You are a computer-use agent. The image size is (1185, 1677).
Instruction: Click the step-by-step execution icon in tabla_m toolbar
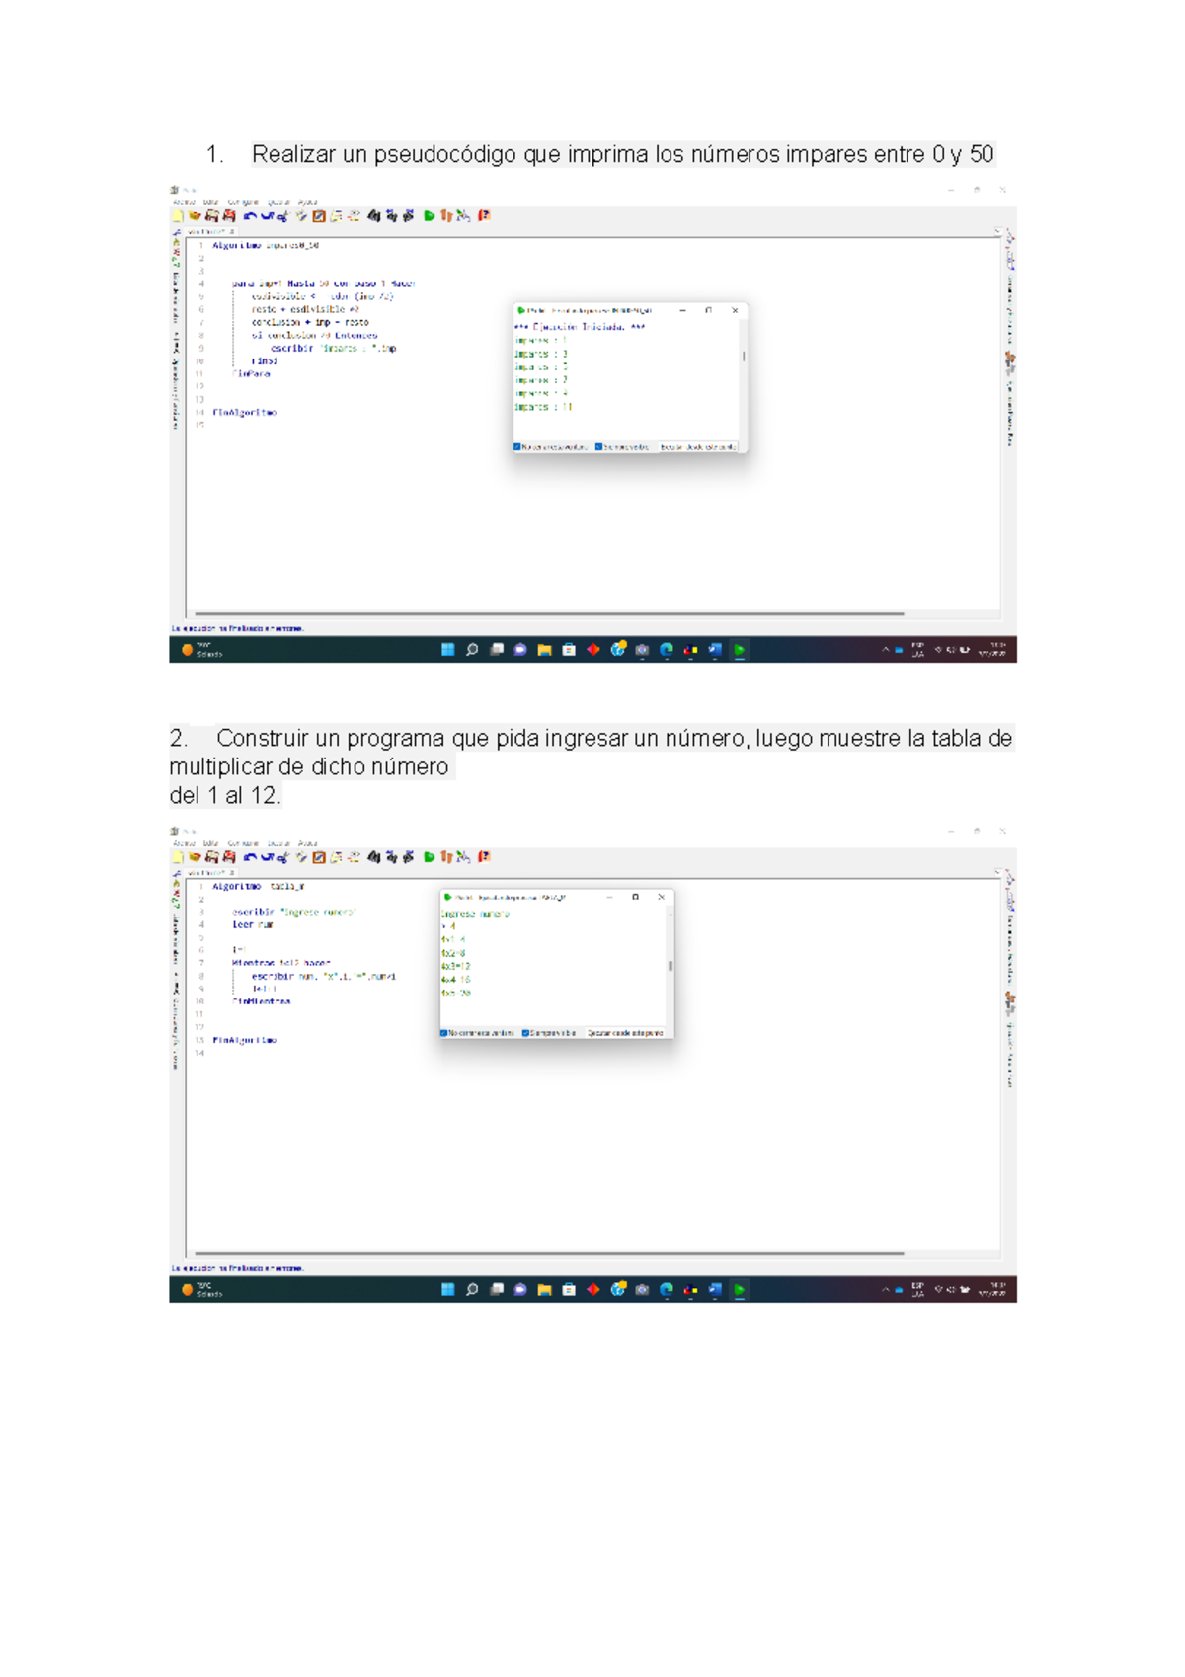[x=446, y=857]
